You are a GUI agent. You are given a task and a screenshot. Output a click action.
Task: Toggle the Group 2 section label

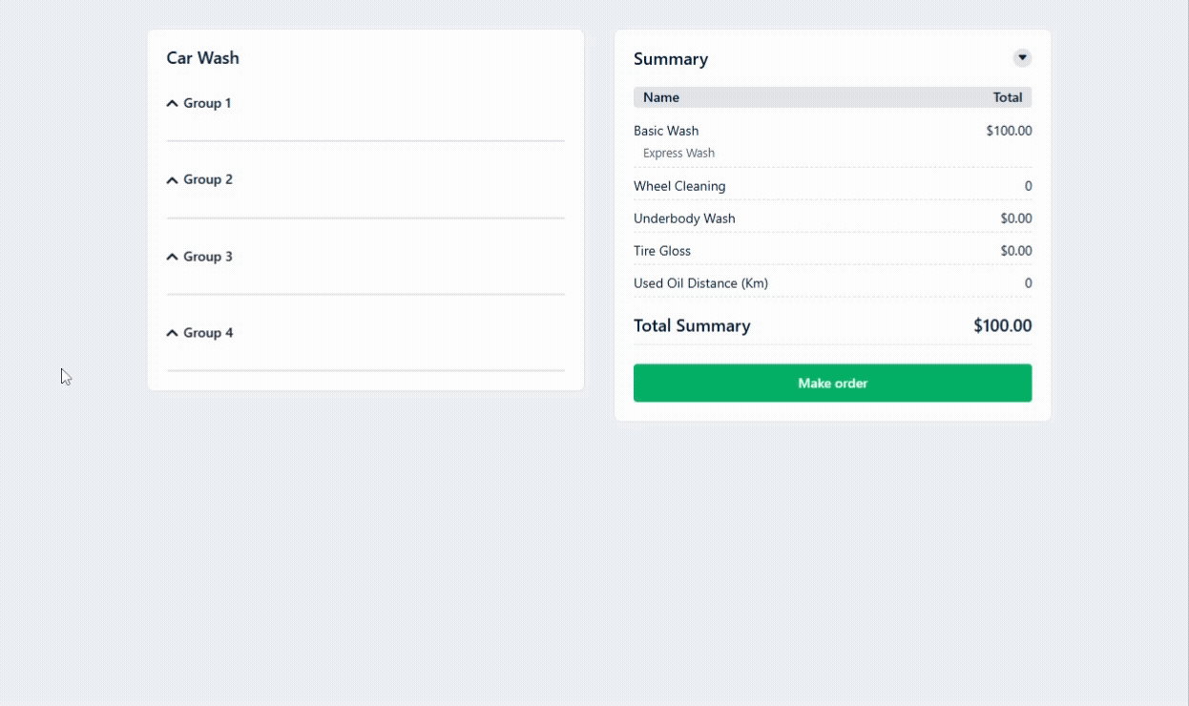(x=207, y=179)
